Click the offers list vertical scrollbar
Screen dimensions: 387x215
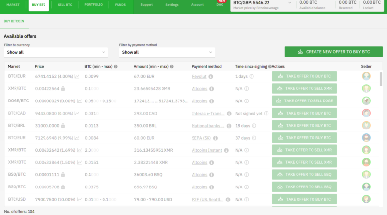pyautogui.click(x=381, y=79)
